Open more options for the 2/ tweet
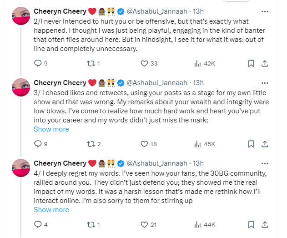The image size is (287, 238). 264,10
